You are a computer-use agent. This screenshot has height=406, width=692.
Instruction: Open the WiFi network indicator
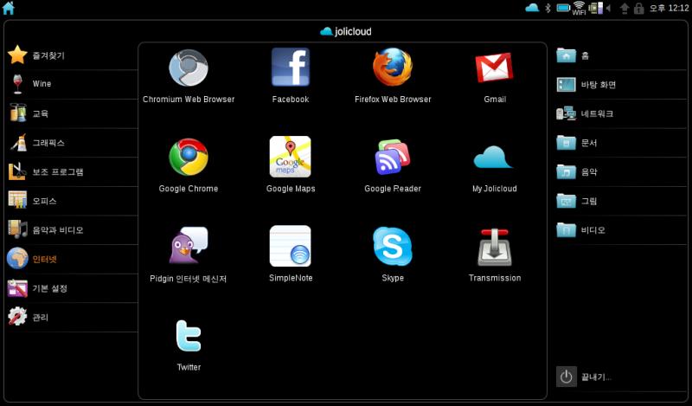(579, 8)
